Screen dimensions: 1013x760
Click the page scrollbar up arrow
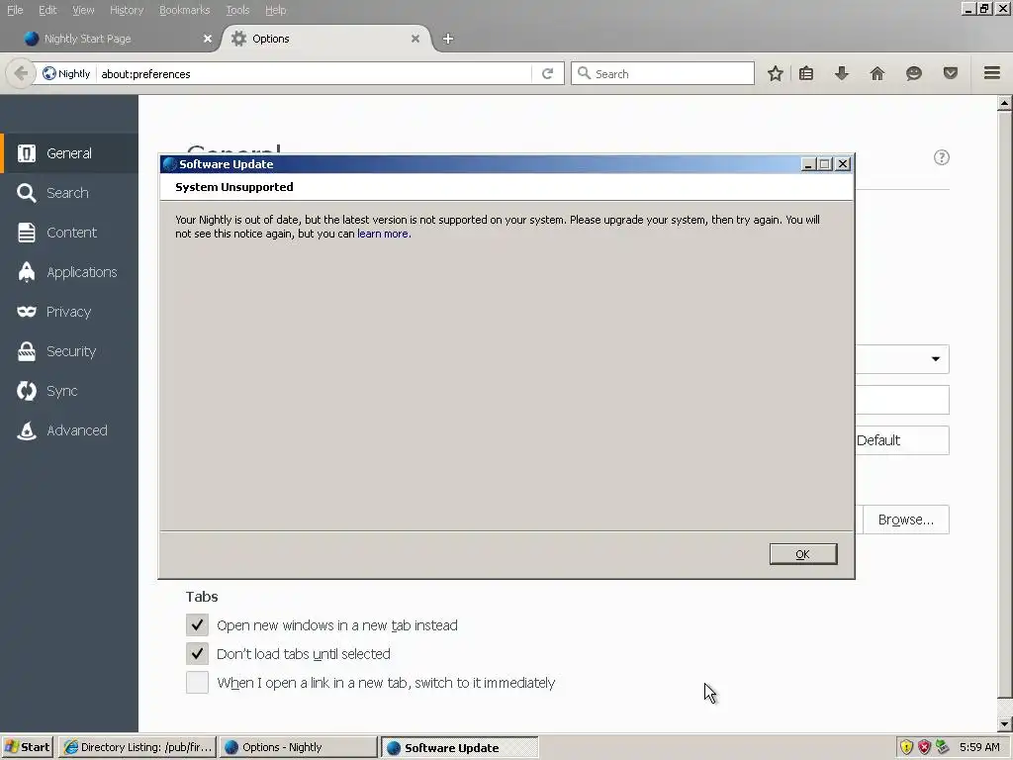click(1005, 103)
